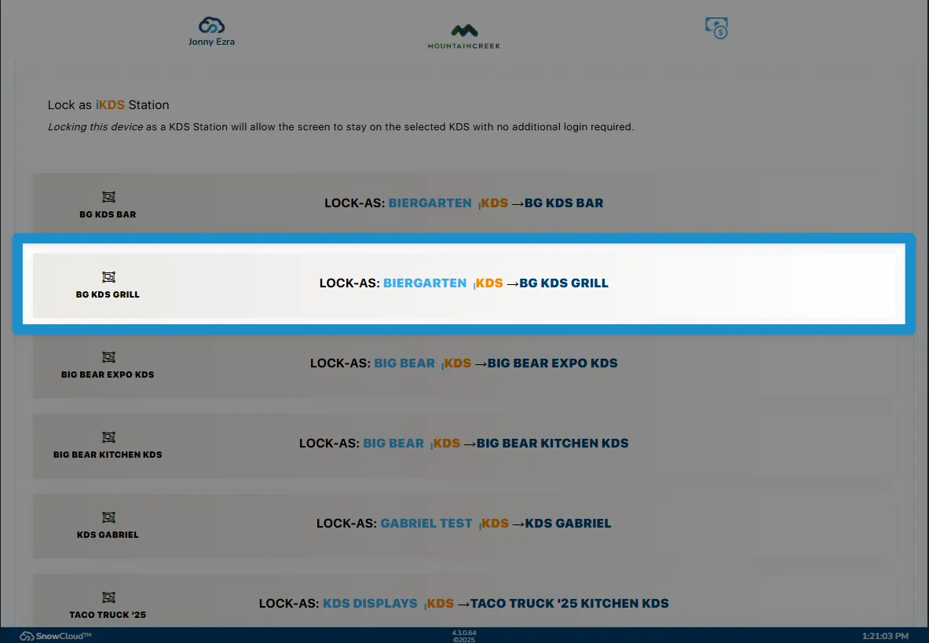The image size is (929, 643).
Task: Select the BIG BEAR KITCHEN KDS station icon
Action: 108,437
